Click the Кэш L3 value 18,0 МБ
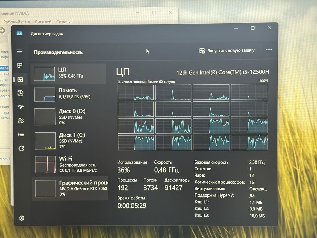 [257, 216]
